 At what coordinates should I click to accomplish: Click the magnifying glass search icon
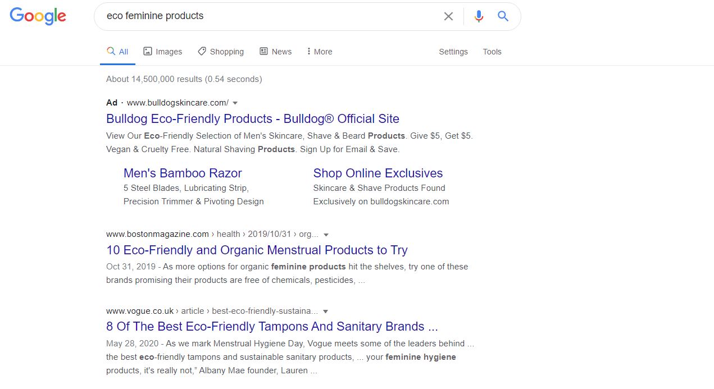(503, 16)
